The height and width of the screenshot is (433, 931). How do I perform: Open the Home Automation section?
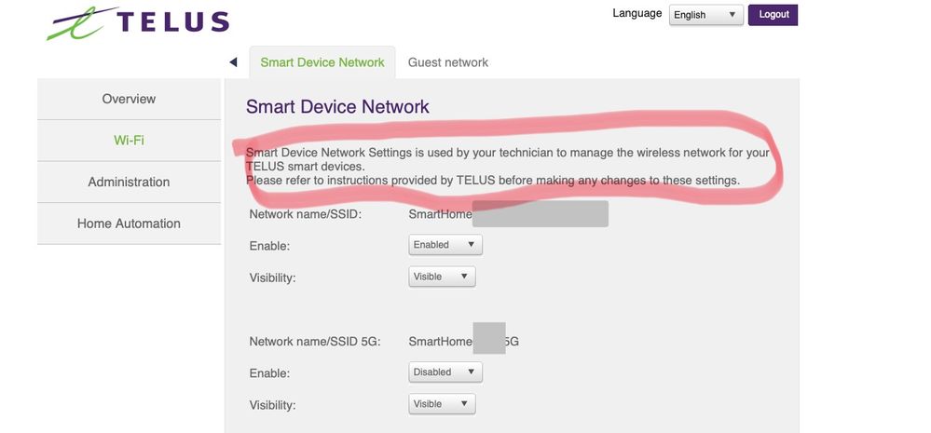129,223
